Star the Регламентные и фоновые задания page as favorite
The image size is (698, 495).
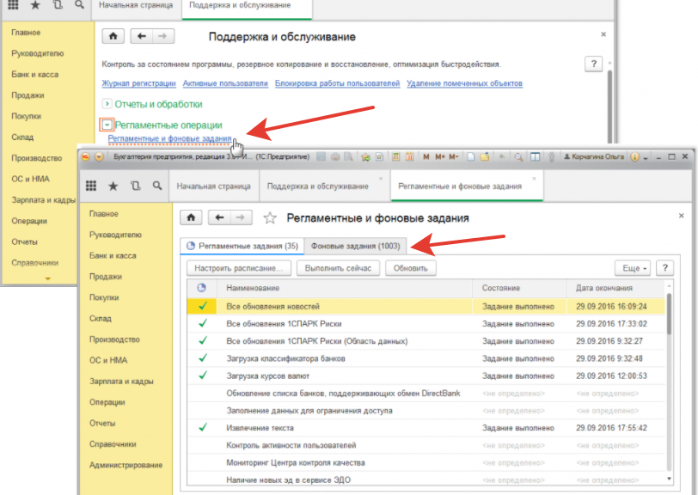pos(270,217)
